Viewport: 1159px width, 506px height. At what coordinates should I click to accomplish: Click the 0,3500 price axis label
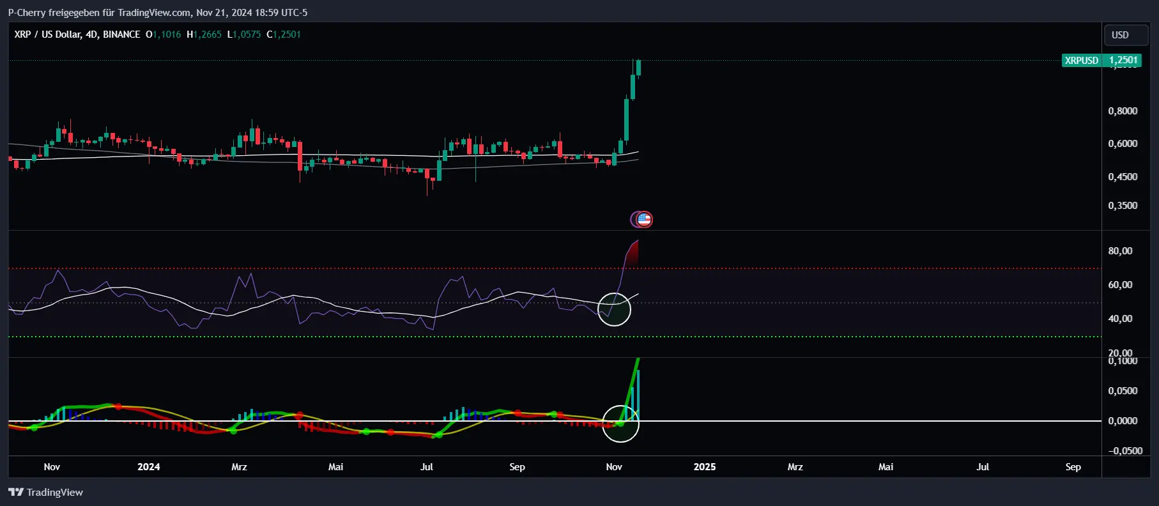[1123, 206]
